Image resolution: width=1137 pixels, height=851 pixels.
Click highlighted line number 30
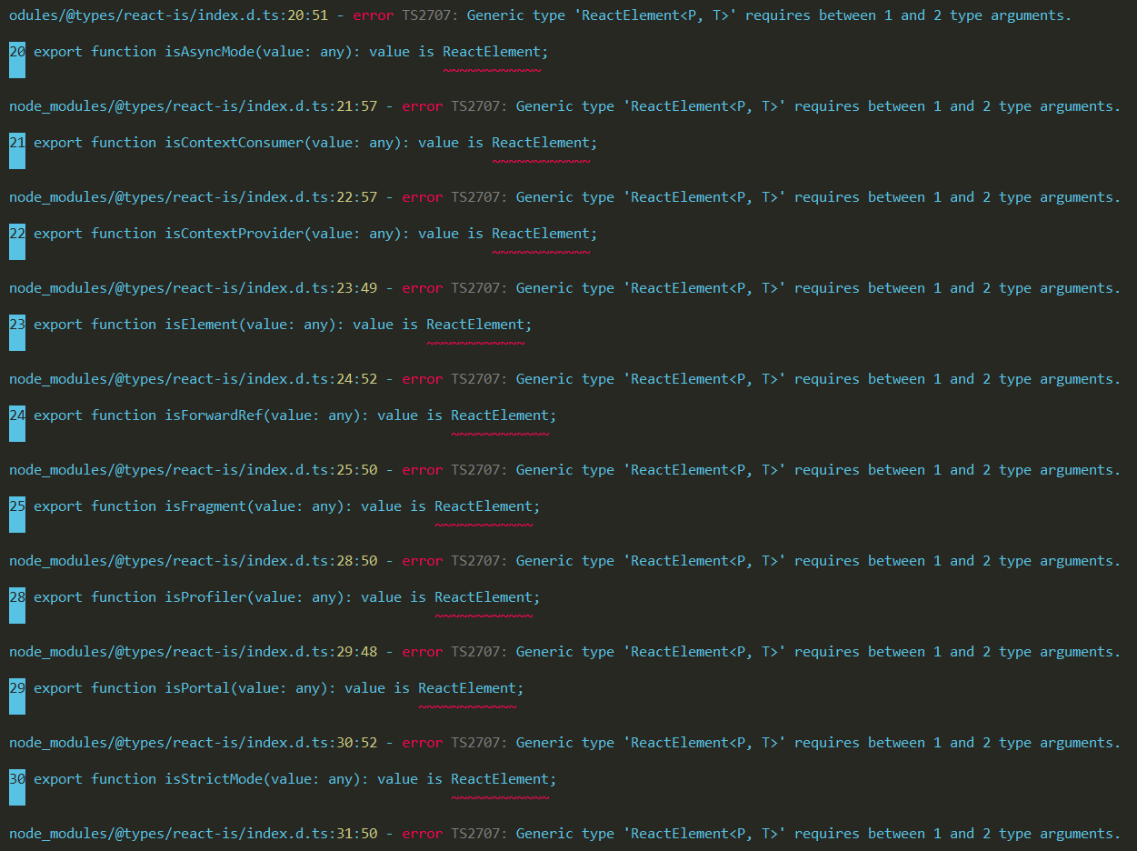17,779
